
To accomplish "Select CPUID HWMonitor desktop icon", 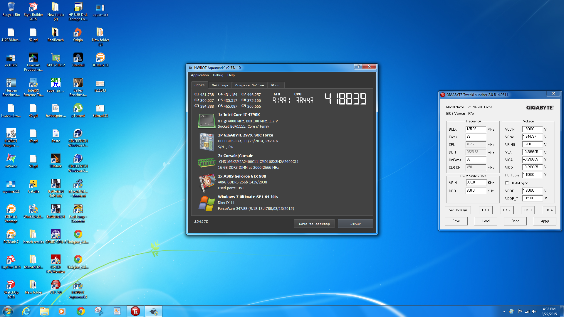I will (x=56, y=264).
